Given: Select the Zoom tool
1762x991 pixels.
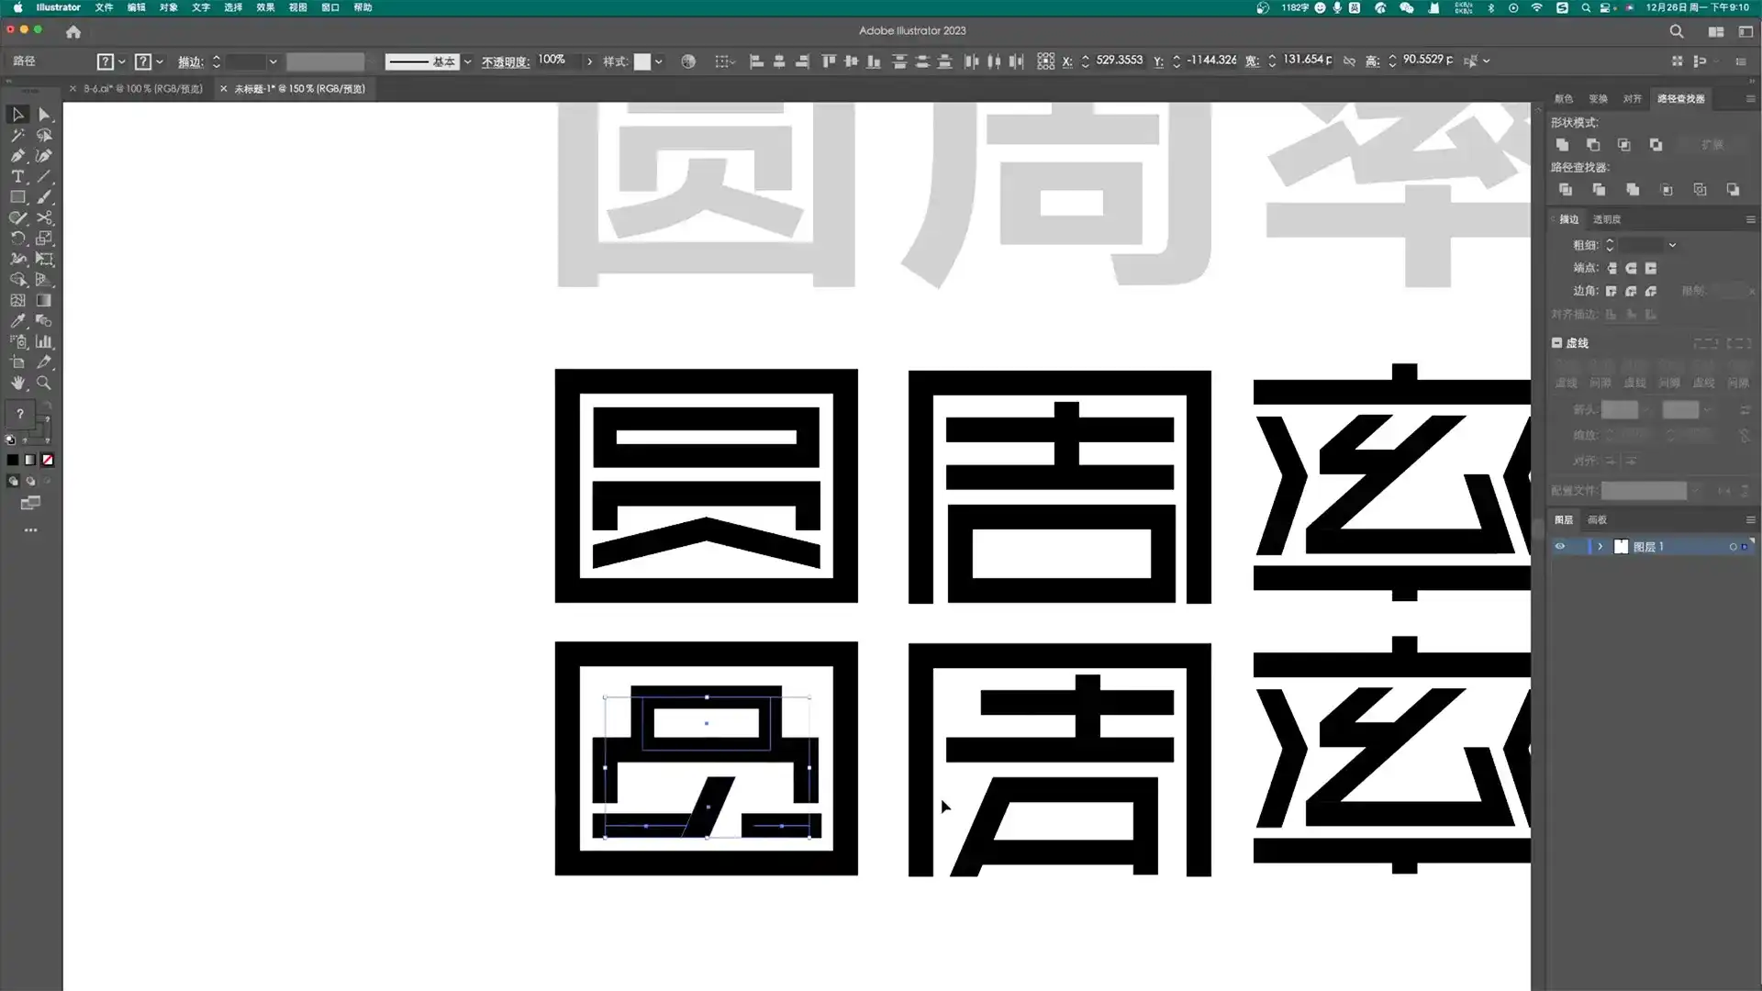Looking at the screenshot, I should tap(44, 384).
